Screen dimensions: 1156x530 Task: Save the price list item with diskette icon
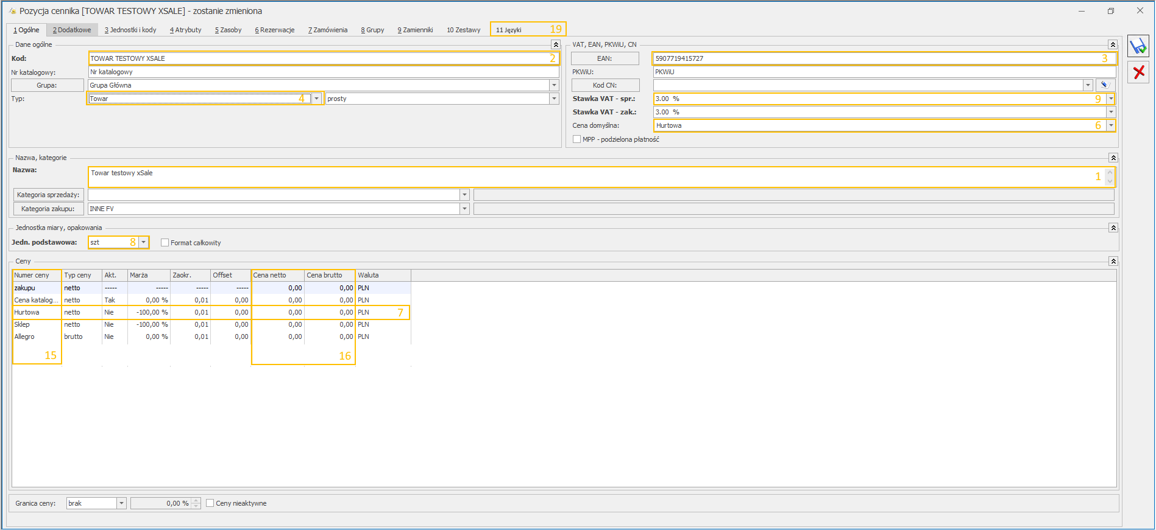pyautogui.click(x=1138, y=47)
